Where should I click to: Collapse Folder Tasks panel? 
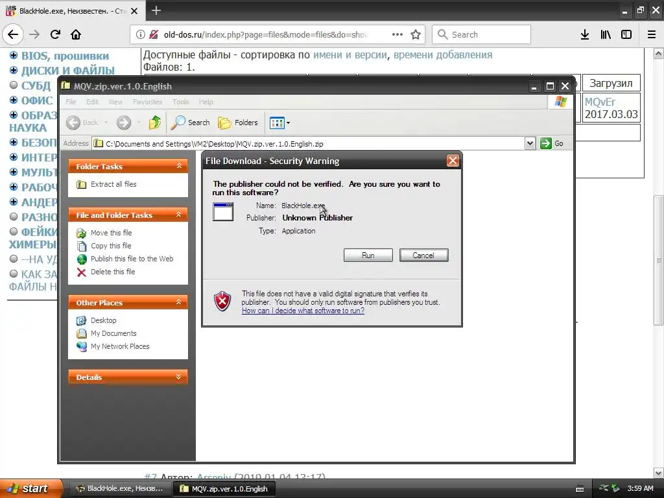179,166
